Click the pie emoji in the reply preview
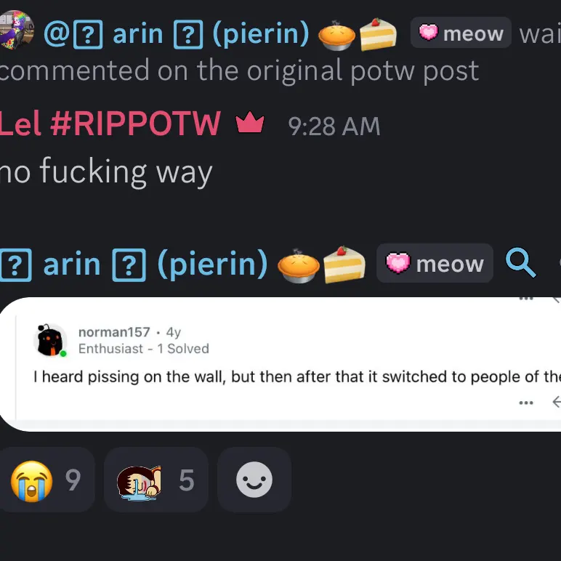 [x=336, y=36]
